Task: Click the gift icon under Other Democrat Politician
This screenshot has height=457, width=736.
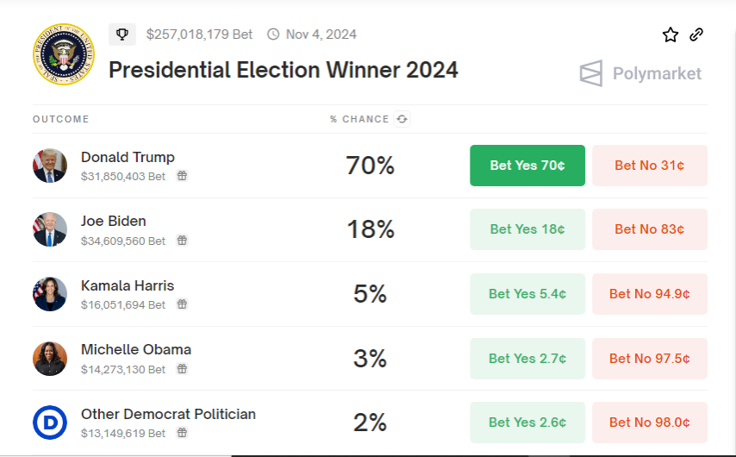Action: [182, 433]
